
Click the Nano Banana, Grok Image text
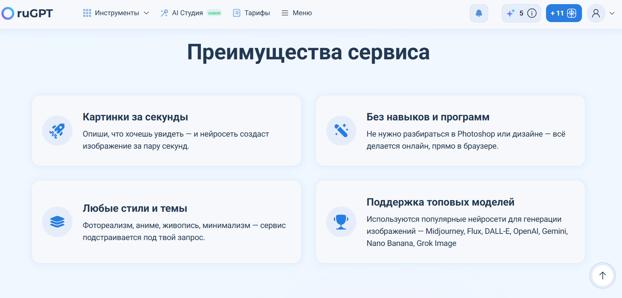(x=412, y=243)
